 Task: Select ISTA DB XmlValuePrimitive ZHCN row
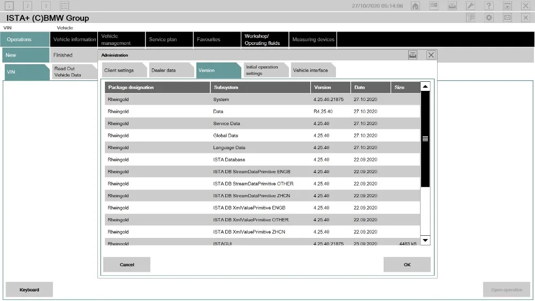(262, 232)
